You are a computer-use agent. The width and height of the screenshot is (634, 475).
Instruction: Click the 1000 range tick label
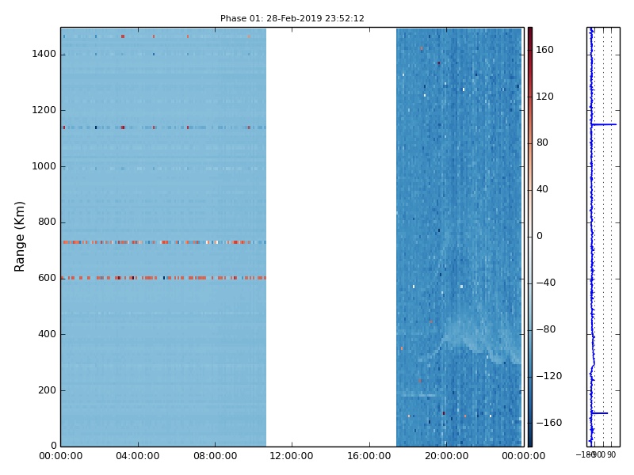pyautogui.click(x=44, y=166)
